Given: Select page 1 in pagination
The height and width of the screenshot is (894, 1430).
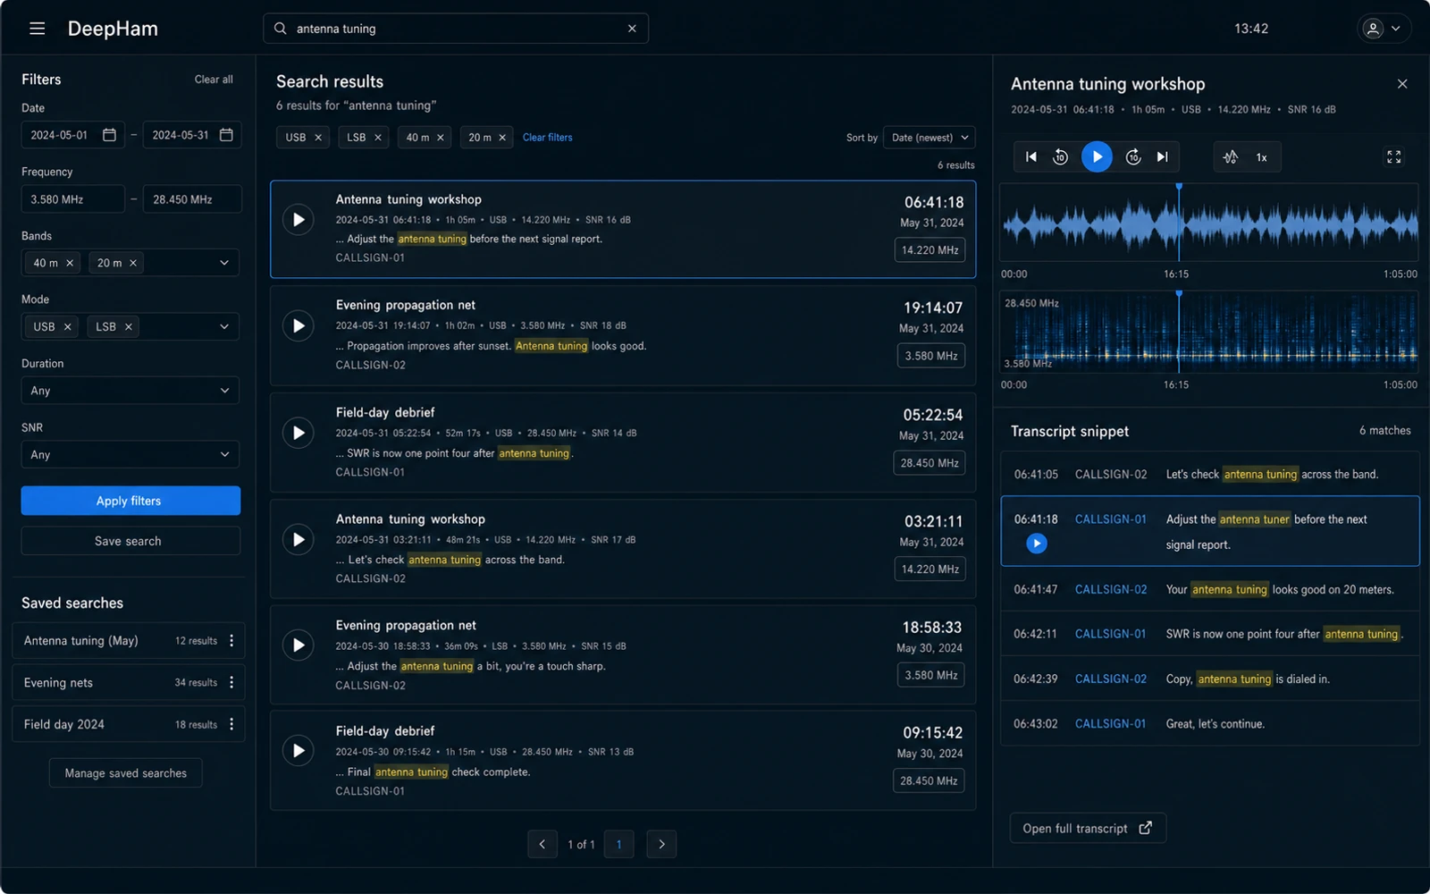Looking at the screenshot, I should [x=618, y=844].
